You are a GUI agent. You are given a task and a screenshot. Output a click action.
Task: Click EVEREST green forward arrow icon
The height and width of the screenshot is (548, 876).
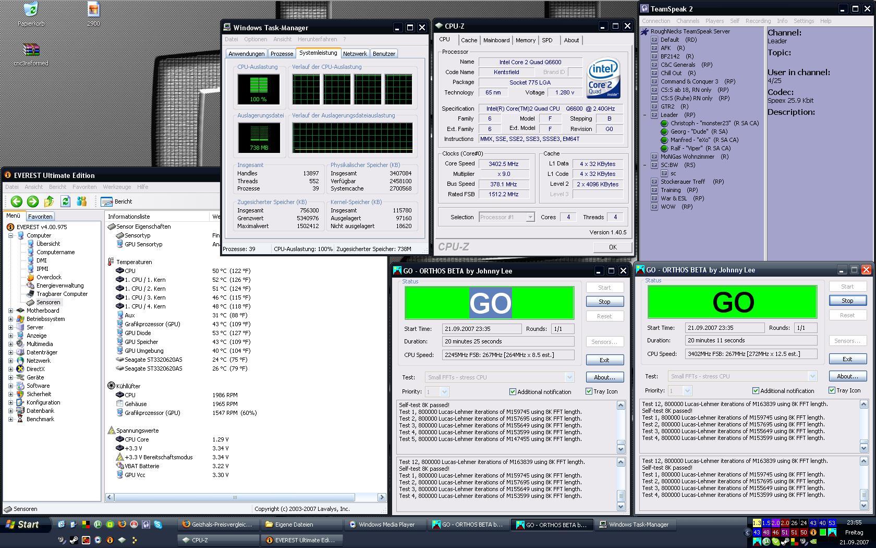coord(33,201)
